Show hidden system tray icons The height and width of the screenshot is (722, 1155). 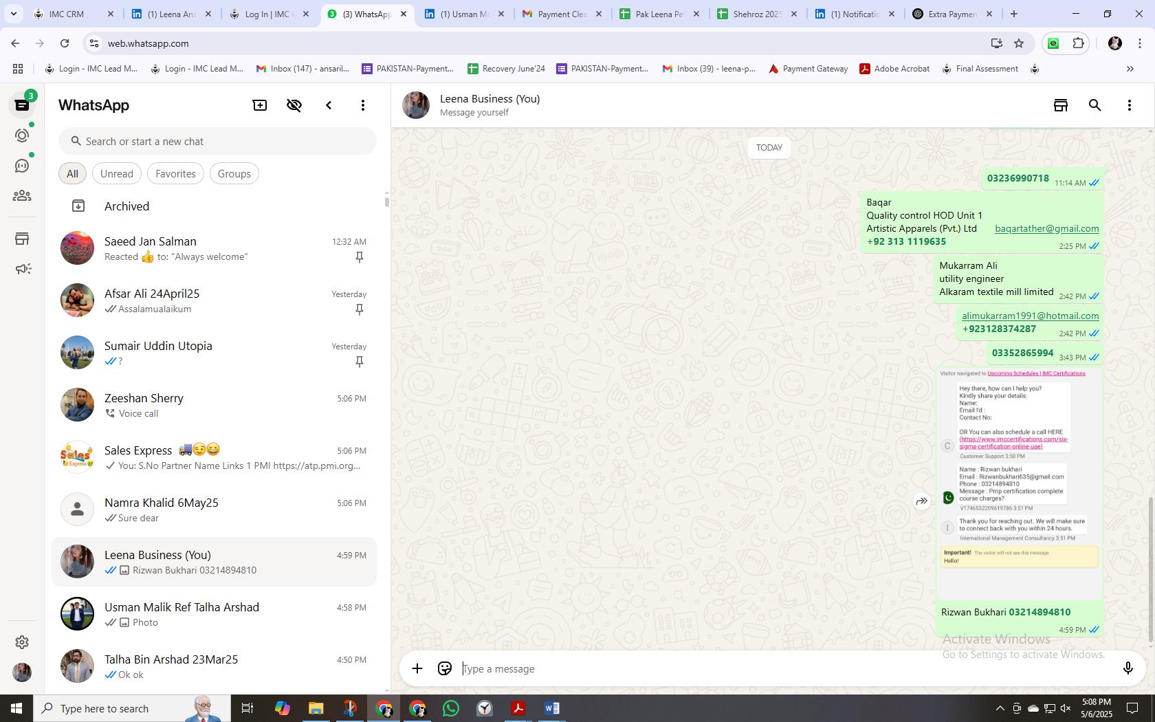point(1000,708)
